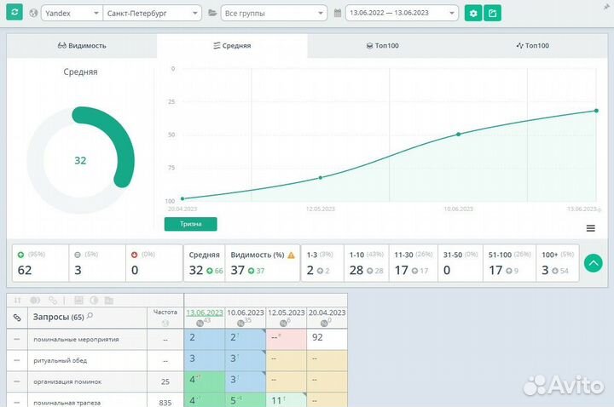This screenshot has height=407, width=614.
Task: Filter by improved positions count 62
Action: 25,271
